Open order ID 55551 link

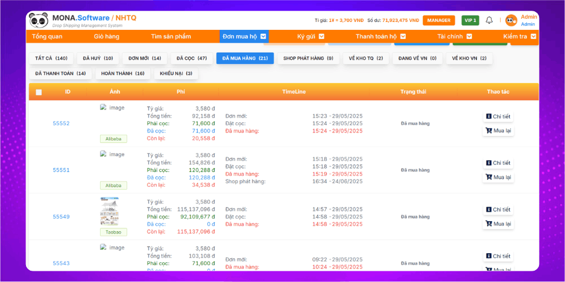[61, 170]
